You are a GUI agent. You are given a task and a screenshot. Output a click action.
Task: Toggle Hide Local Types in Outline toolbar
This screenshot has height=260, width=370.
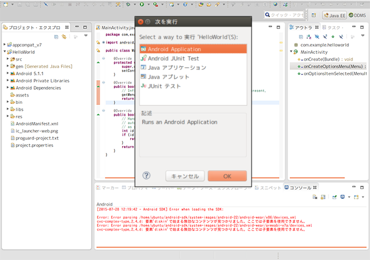click(341, 37)
